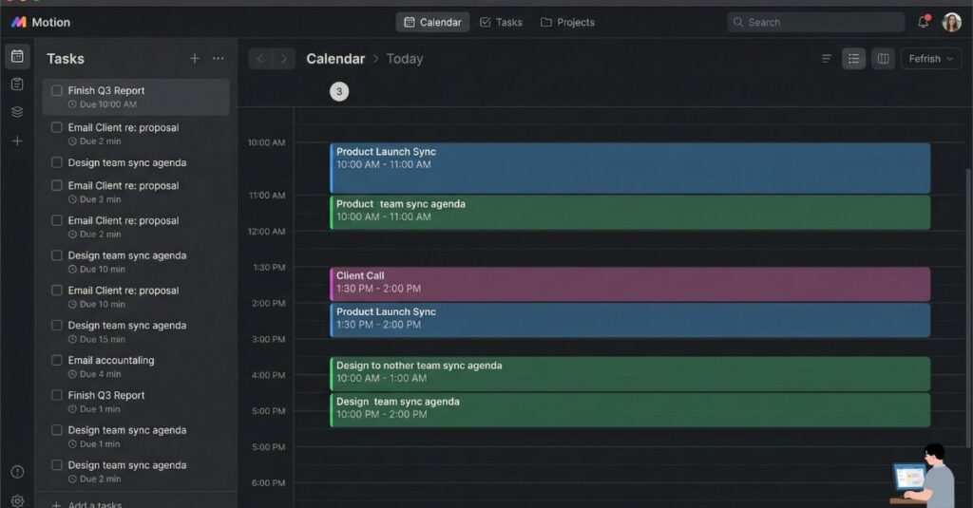Screen dimensions: 973x508
Task: Check Design team sync agenda due 15 min
Action: (56, 325)
